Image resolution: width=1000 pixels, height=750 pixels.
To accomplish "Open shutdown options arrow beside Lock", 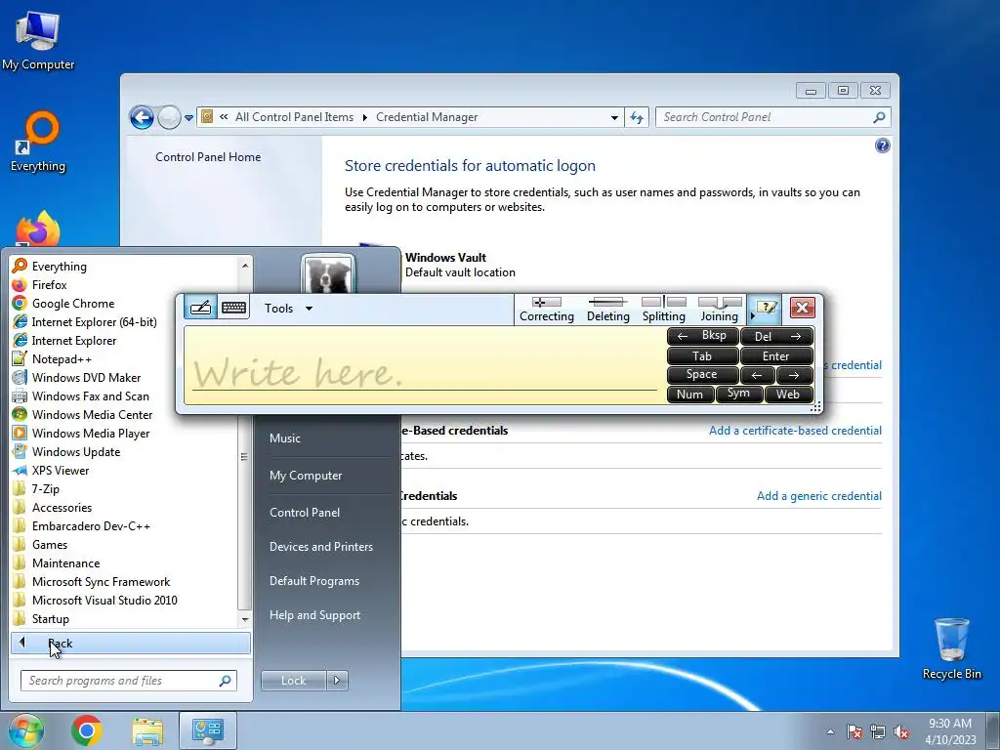I will (x=337, y=681).
